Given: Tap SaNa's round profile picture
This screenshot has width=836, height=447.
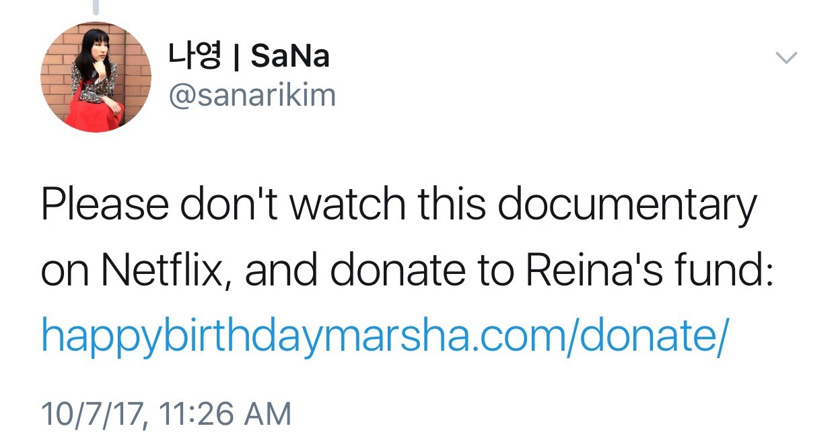Looking at the screenshot, I should pyautogui.click(x=96, y=77).
